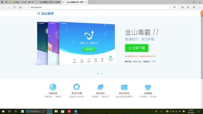Click the www.duba.net address bar
203x114 pixels.
98,7
